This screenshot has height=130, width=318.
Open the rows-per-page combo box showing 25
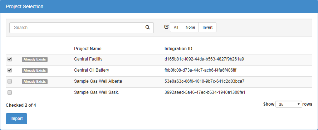[x=289, y=104]
